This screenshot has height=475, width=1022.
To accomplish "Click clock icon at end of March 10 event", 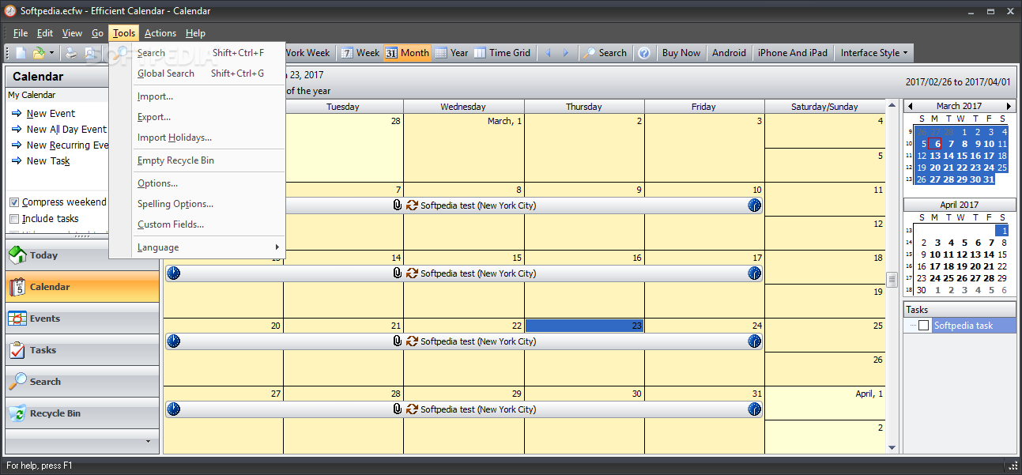I will (x=755, y=205).
